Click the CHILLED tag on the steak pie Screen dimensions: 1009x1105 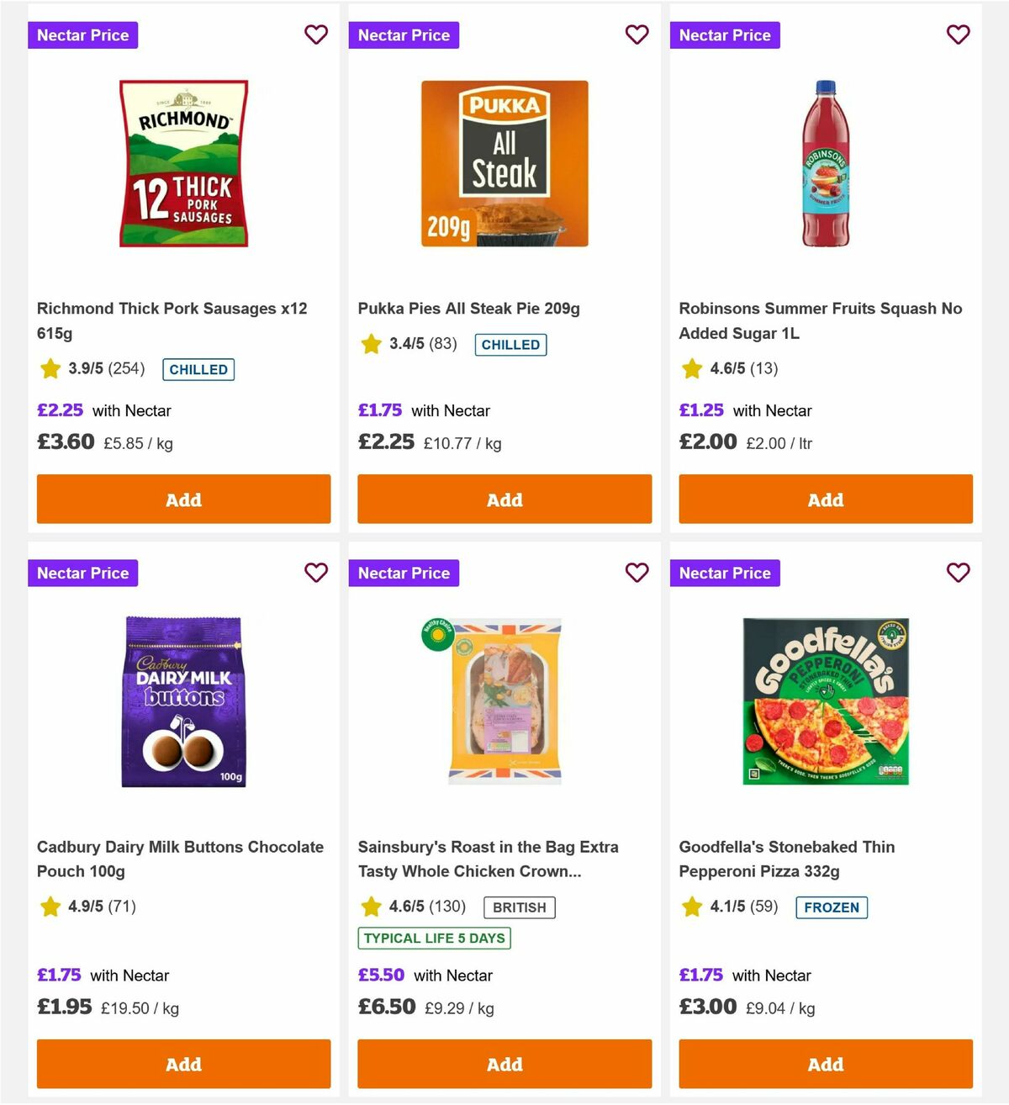510,345
